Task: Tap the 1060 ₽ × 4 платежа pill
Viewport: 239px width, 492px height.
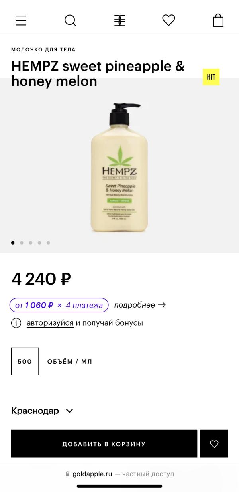Action: pyautogui.click(x=59, y=305)
